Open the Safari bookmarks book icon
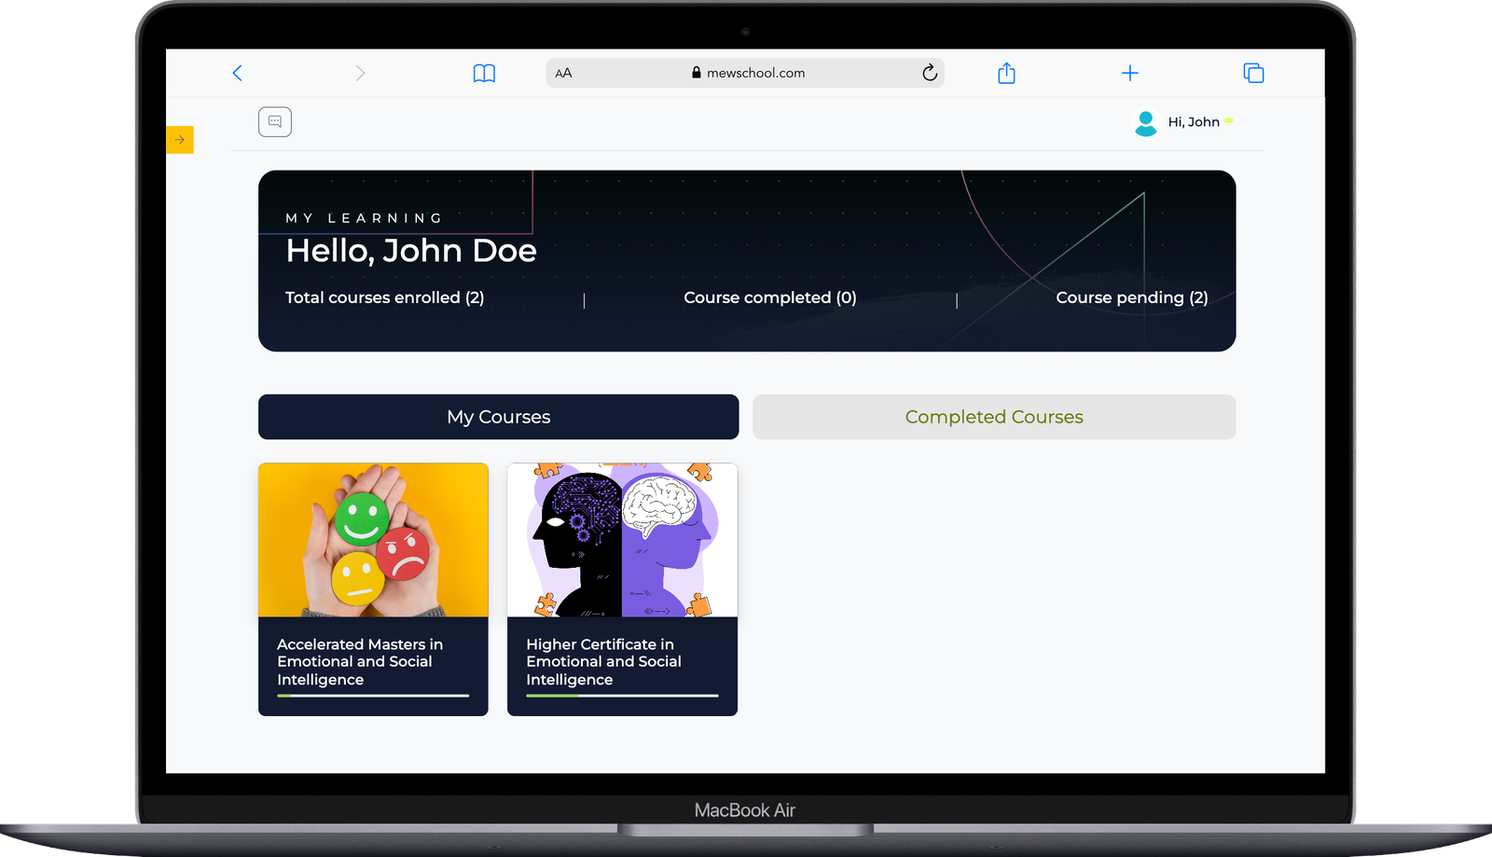The width and height of the screenshot is (1492, 857). point(484,73)
